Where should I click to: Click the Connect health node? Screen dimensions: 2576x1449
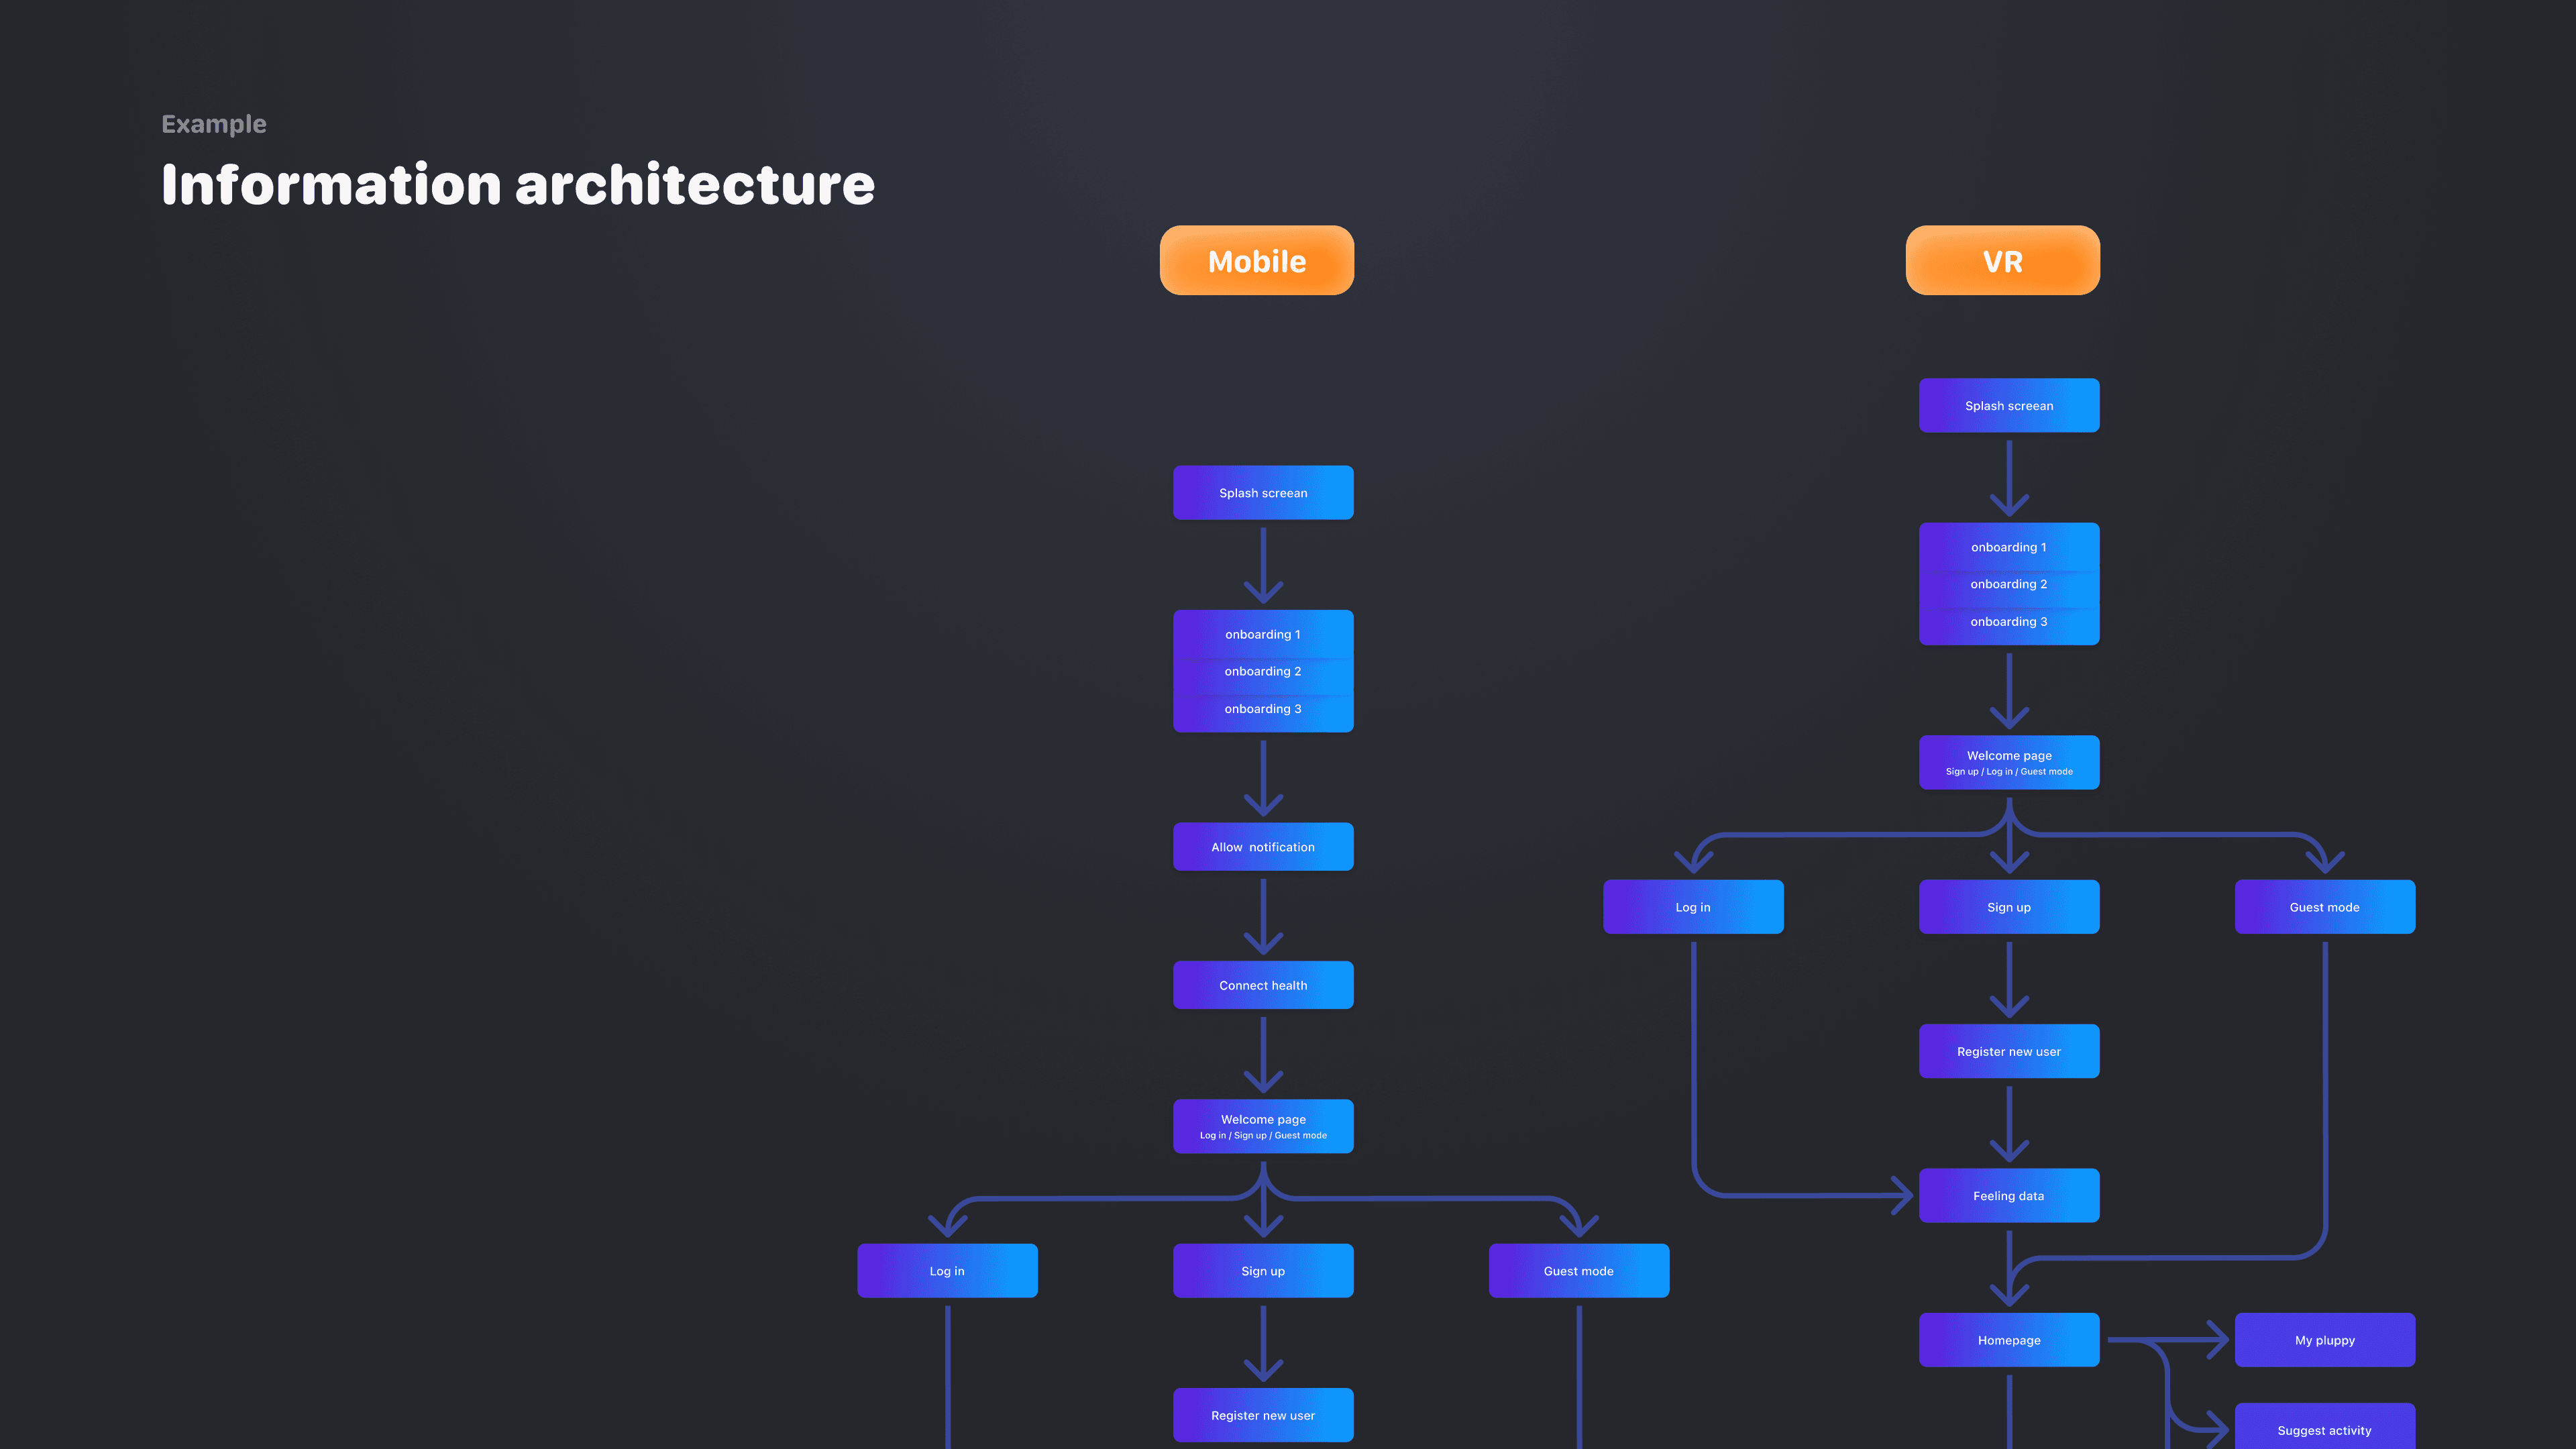pyautogui.click(x=1263, y=985)
